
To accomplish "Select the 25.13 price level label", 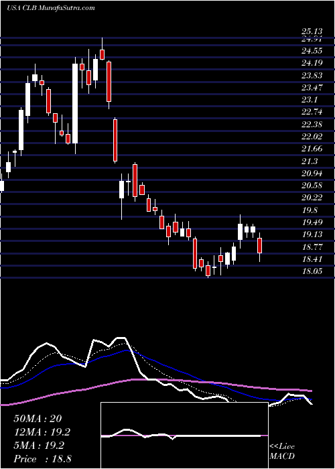I will pos(312,31).
